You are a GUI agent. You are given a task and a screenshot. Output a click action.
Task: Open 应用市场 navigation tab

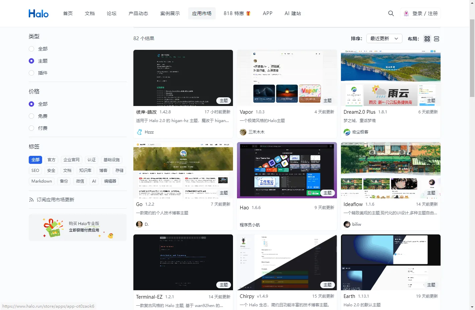(202, 13)
